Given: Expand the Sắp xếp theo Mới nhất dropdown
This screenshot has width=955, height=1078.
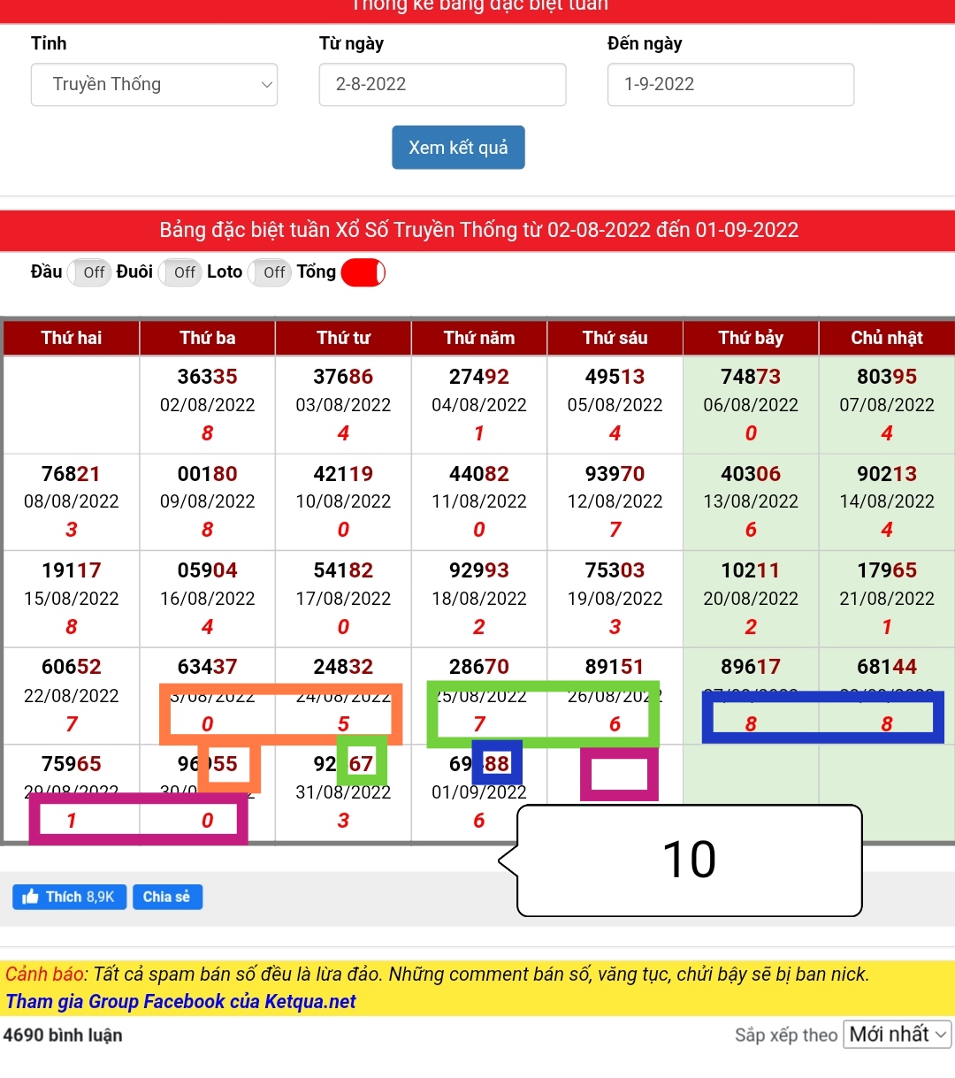Looking at the screenshot, I should pos(897,1034).
